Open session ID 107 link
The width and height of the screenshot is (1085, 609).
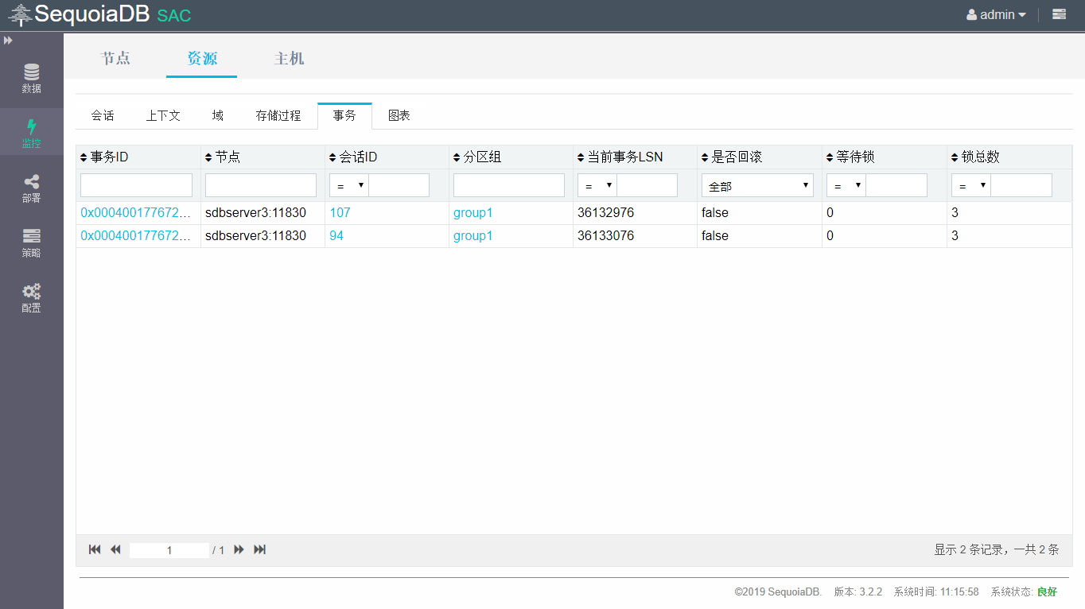click(340, 213)
